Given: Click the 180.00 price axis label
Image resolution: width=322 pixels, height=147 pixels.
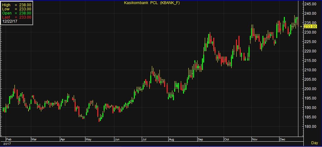Looking at the screenshot, I should point(310,127).
